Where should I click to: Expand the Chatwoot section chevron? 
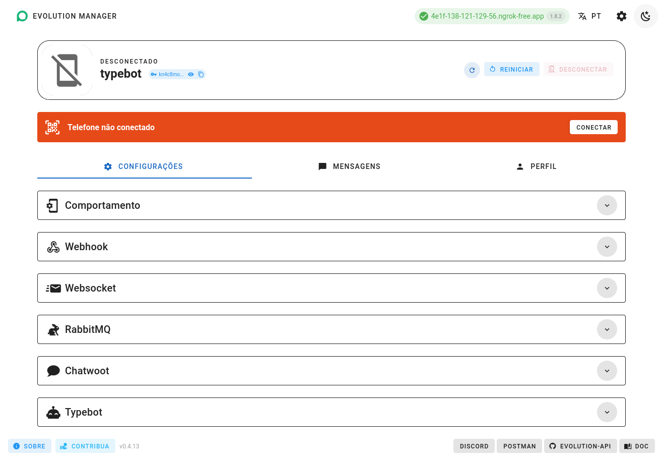click(607, 371)
